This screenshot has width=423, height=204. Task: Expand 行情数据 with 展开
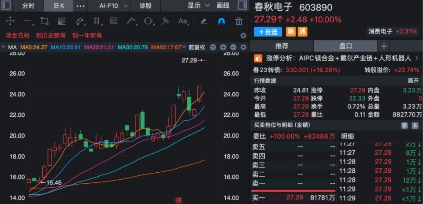pos(413,81)
